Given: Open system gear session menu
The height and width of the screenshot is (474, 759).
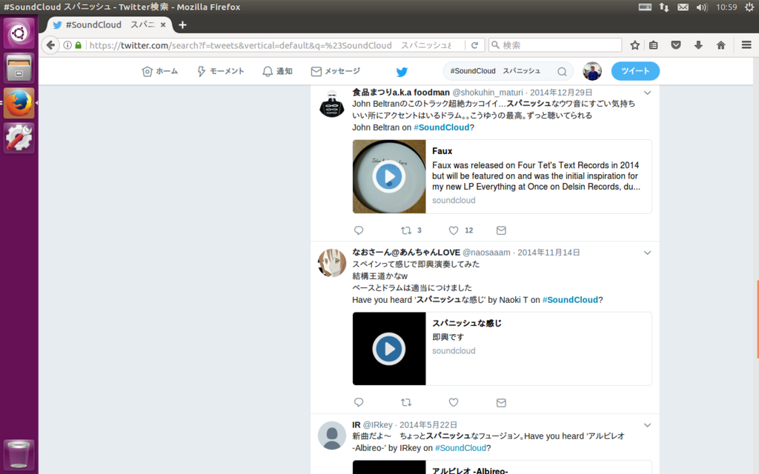Looking at the screenshot, I should [x=749, y=7].
